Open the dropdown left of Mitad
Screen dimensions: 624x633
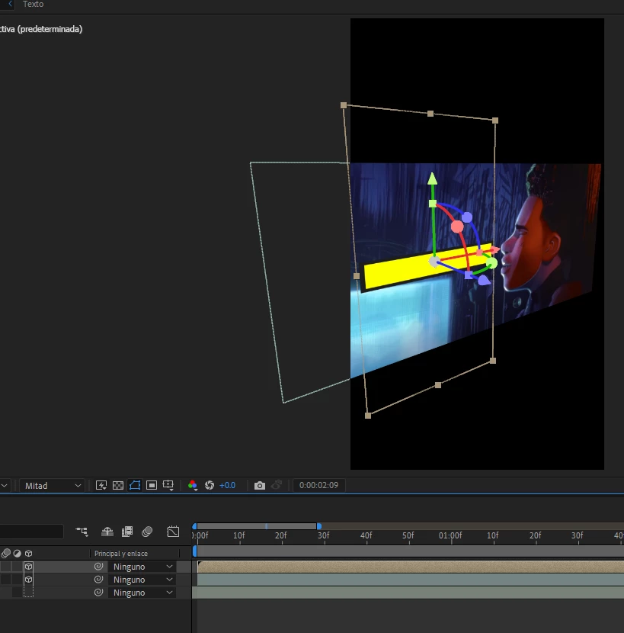click(5, 486)
